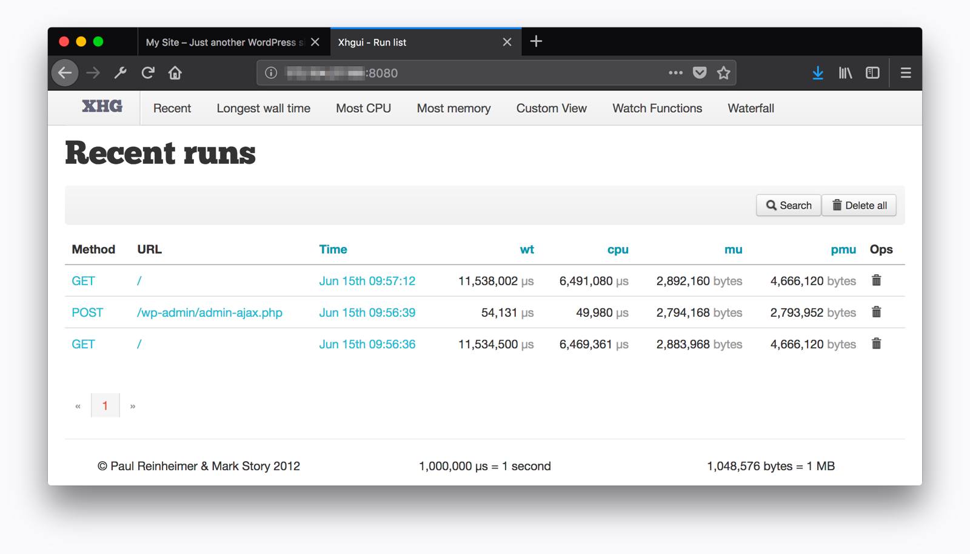Image resolution: width=970 pixels, height=554 pixels.
Task: Click the XHG logo
Action: (101, 107)
